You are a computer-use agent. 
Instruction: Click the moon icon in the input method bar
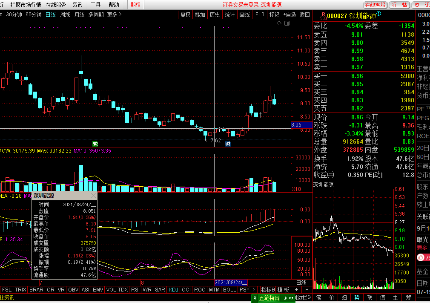285,298
